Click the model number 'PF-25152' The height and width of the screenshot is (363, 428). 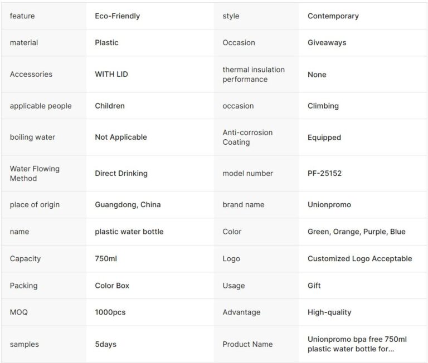point(324,173)
